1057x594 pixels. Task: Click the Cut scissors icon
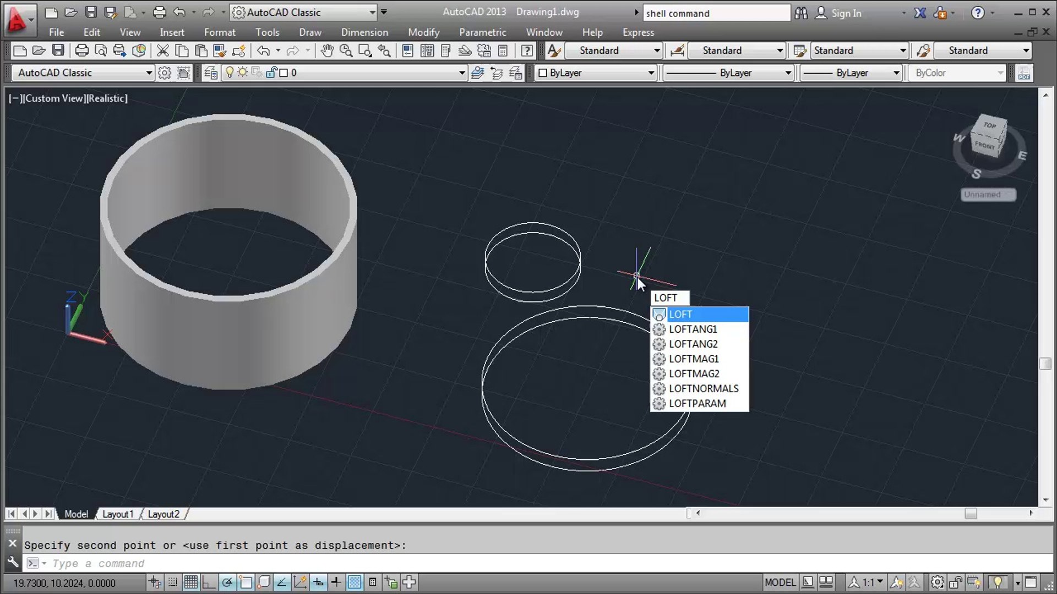pos(162,51)
